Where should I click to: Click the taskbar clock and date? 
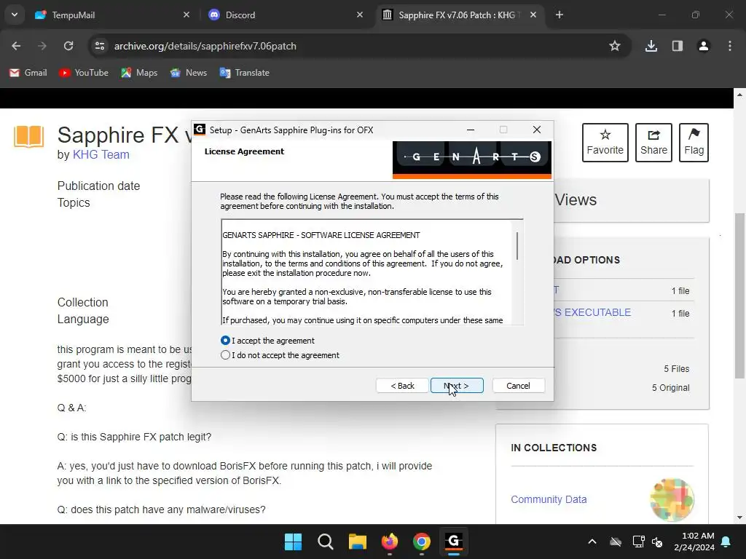coord(694,542)
